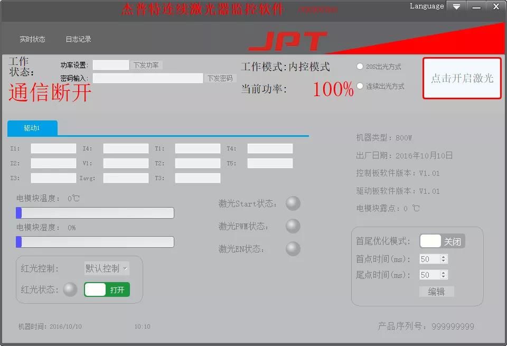Click the 电模块温度 progress bar
Image resolution: width=507 pixels, height=346 pixels.
click(x=95, y=213)
